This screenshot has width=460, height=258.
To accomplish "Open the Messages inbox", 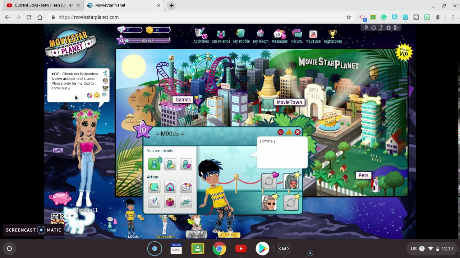I will click(279, 36).
